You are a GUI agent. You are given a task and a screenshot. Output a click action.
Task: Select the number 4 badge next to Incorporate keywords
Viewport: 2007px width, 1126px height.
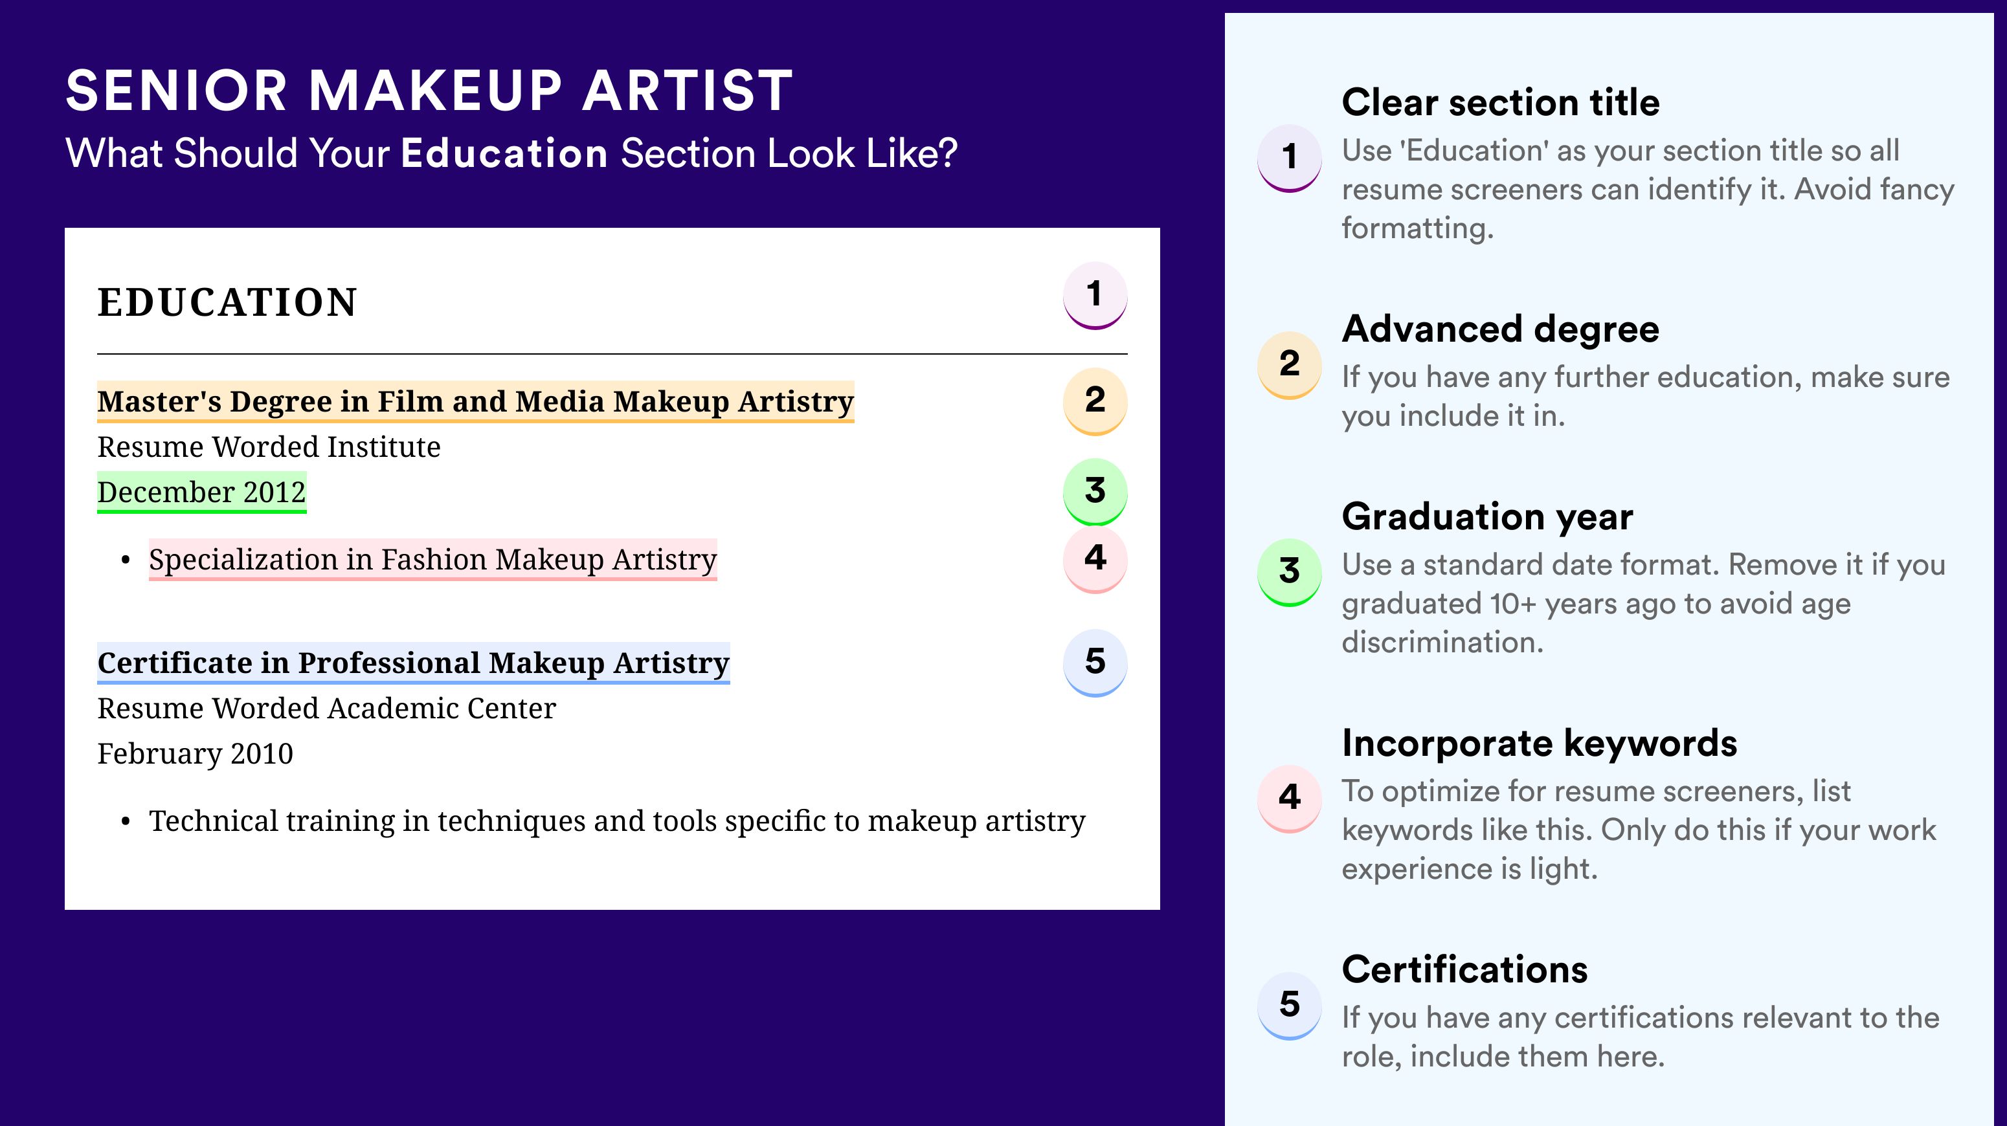pos(1288,798)
